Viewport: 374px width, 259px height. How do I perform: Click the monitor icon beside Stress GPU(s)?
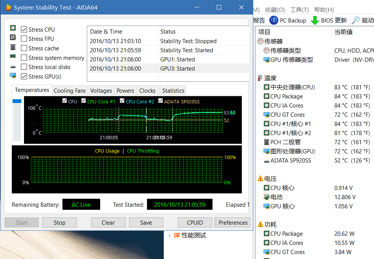(13, 76)
